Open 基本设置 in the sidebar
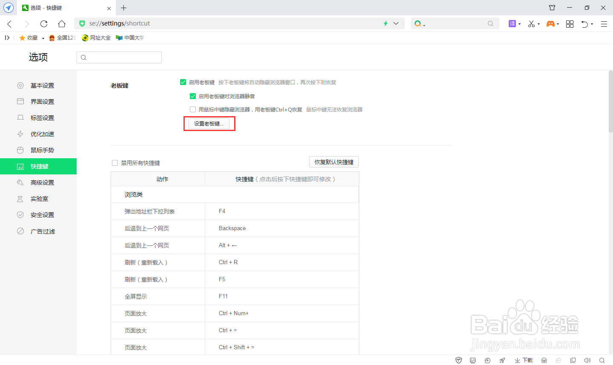Viewport: 613px width, 365px height. 38,86
